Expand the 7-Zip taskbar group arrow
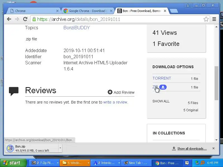 [x=58, y=163]
